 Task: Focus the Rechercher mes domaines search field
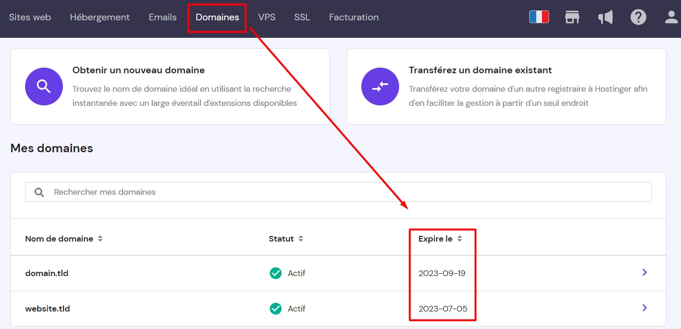pyautogui.click(x=338, y=192)
